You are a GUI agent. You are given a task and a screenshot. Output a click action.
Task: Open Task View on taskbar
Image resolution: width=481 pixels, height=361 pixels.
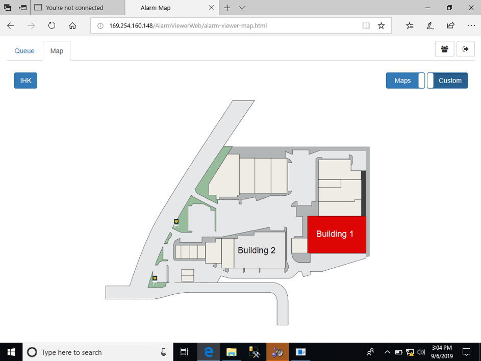(x=184, y=352)
